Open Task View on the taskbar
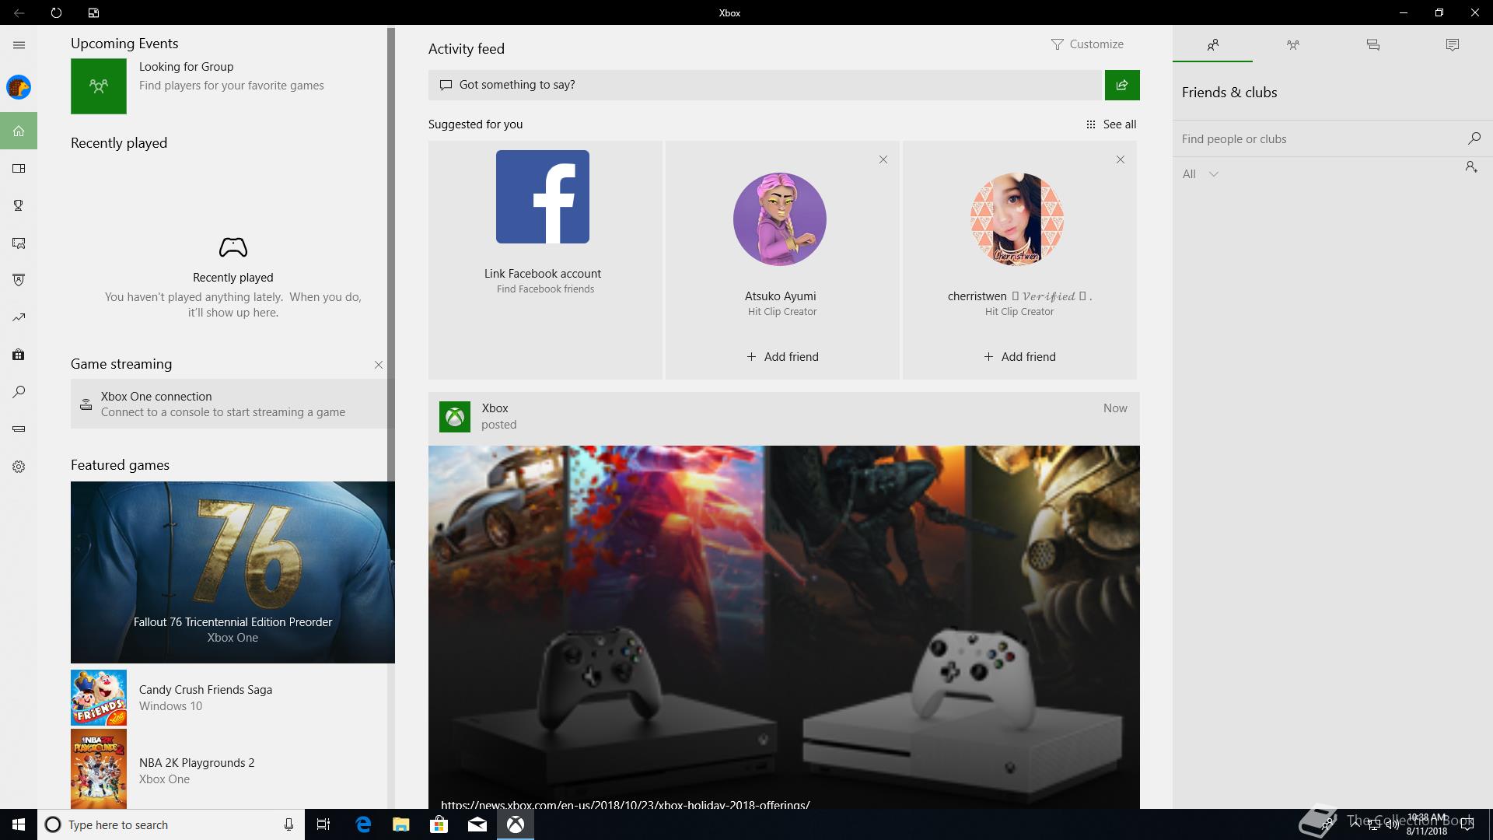Image resolution: width=1493 pixels, height=840 pixels. click(323, 824)
